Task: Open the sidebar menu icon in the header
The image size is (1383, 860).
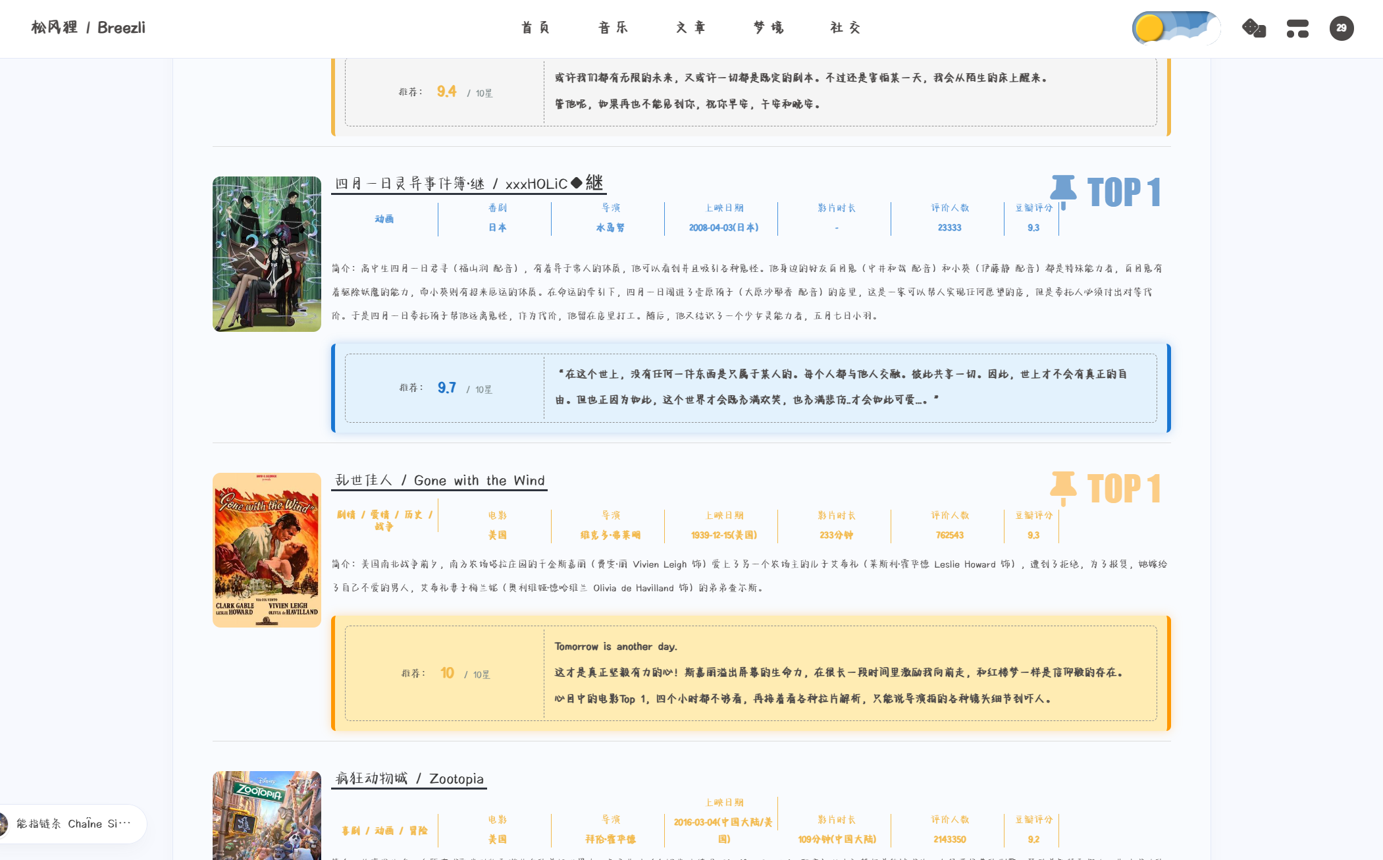Action: coord(1297,28)
